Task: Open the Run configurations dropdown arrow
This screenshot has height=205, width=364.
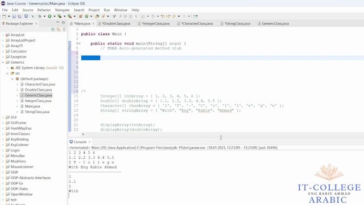Action: click(x=55, y=17)
